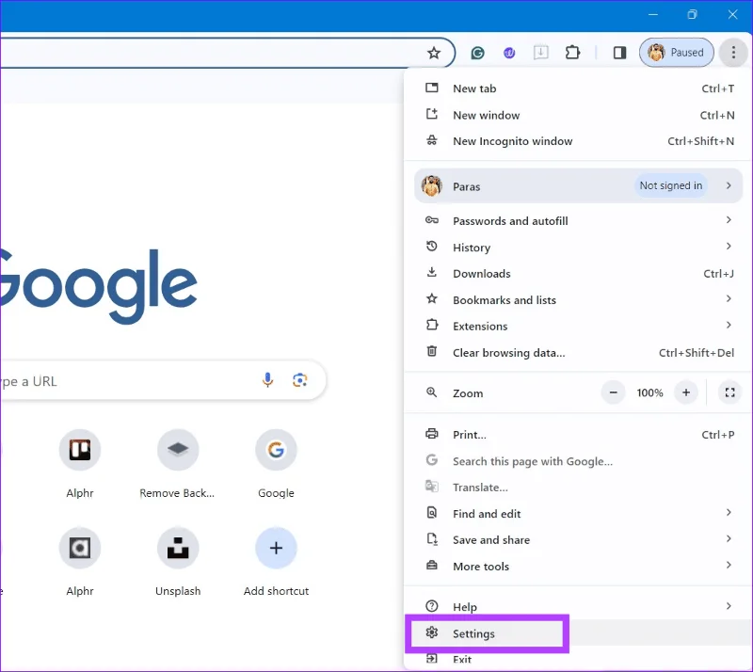
Task: Expand the More tools chevron
Action: tap(729, 566)
